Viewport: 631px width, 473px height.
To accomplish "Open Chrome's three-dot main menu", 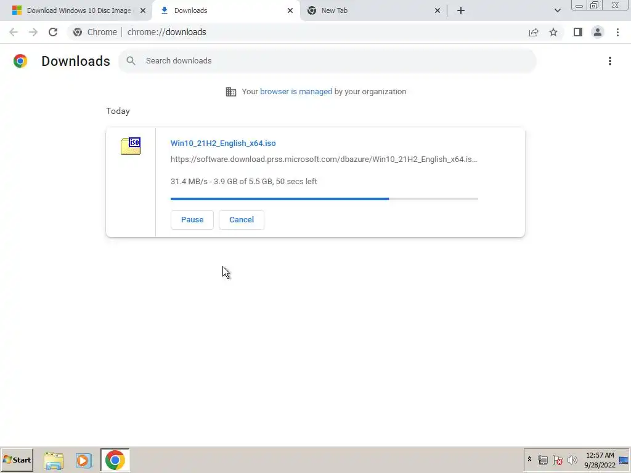I will (x=617, y=32).
